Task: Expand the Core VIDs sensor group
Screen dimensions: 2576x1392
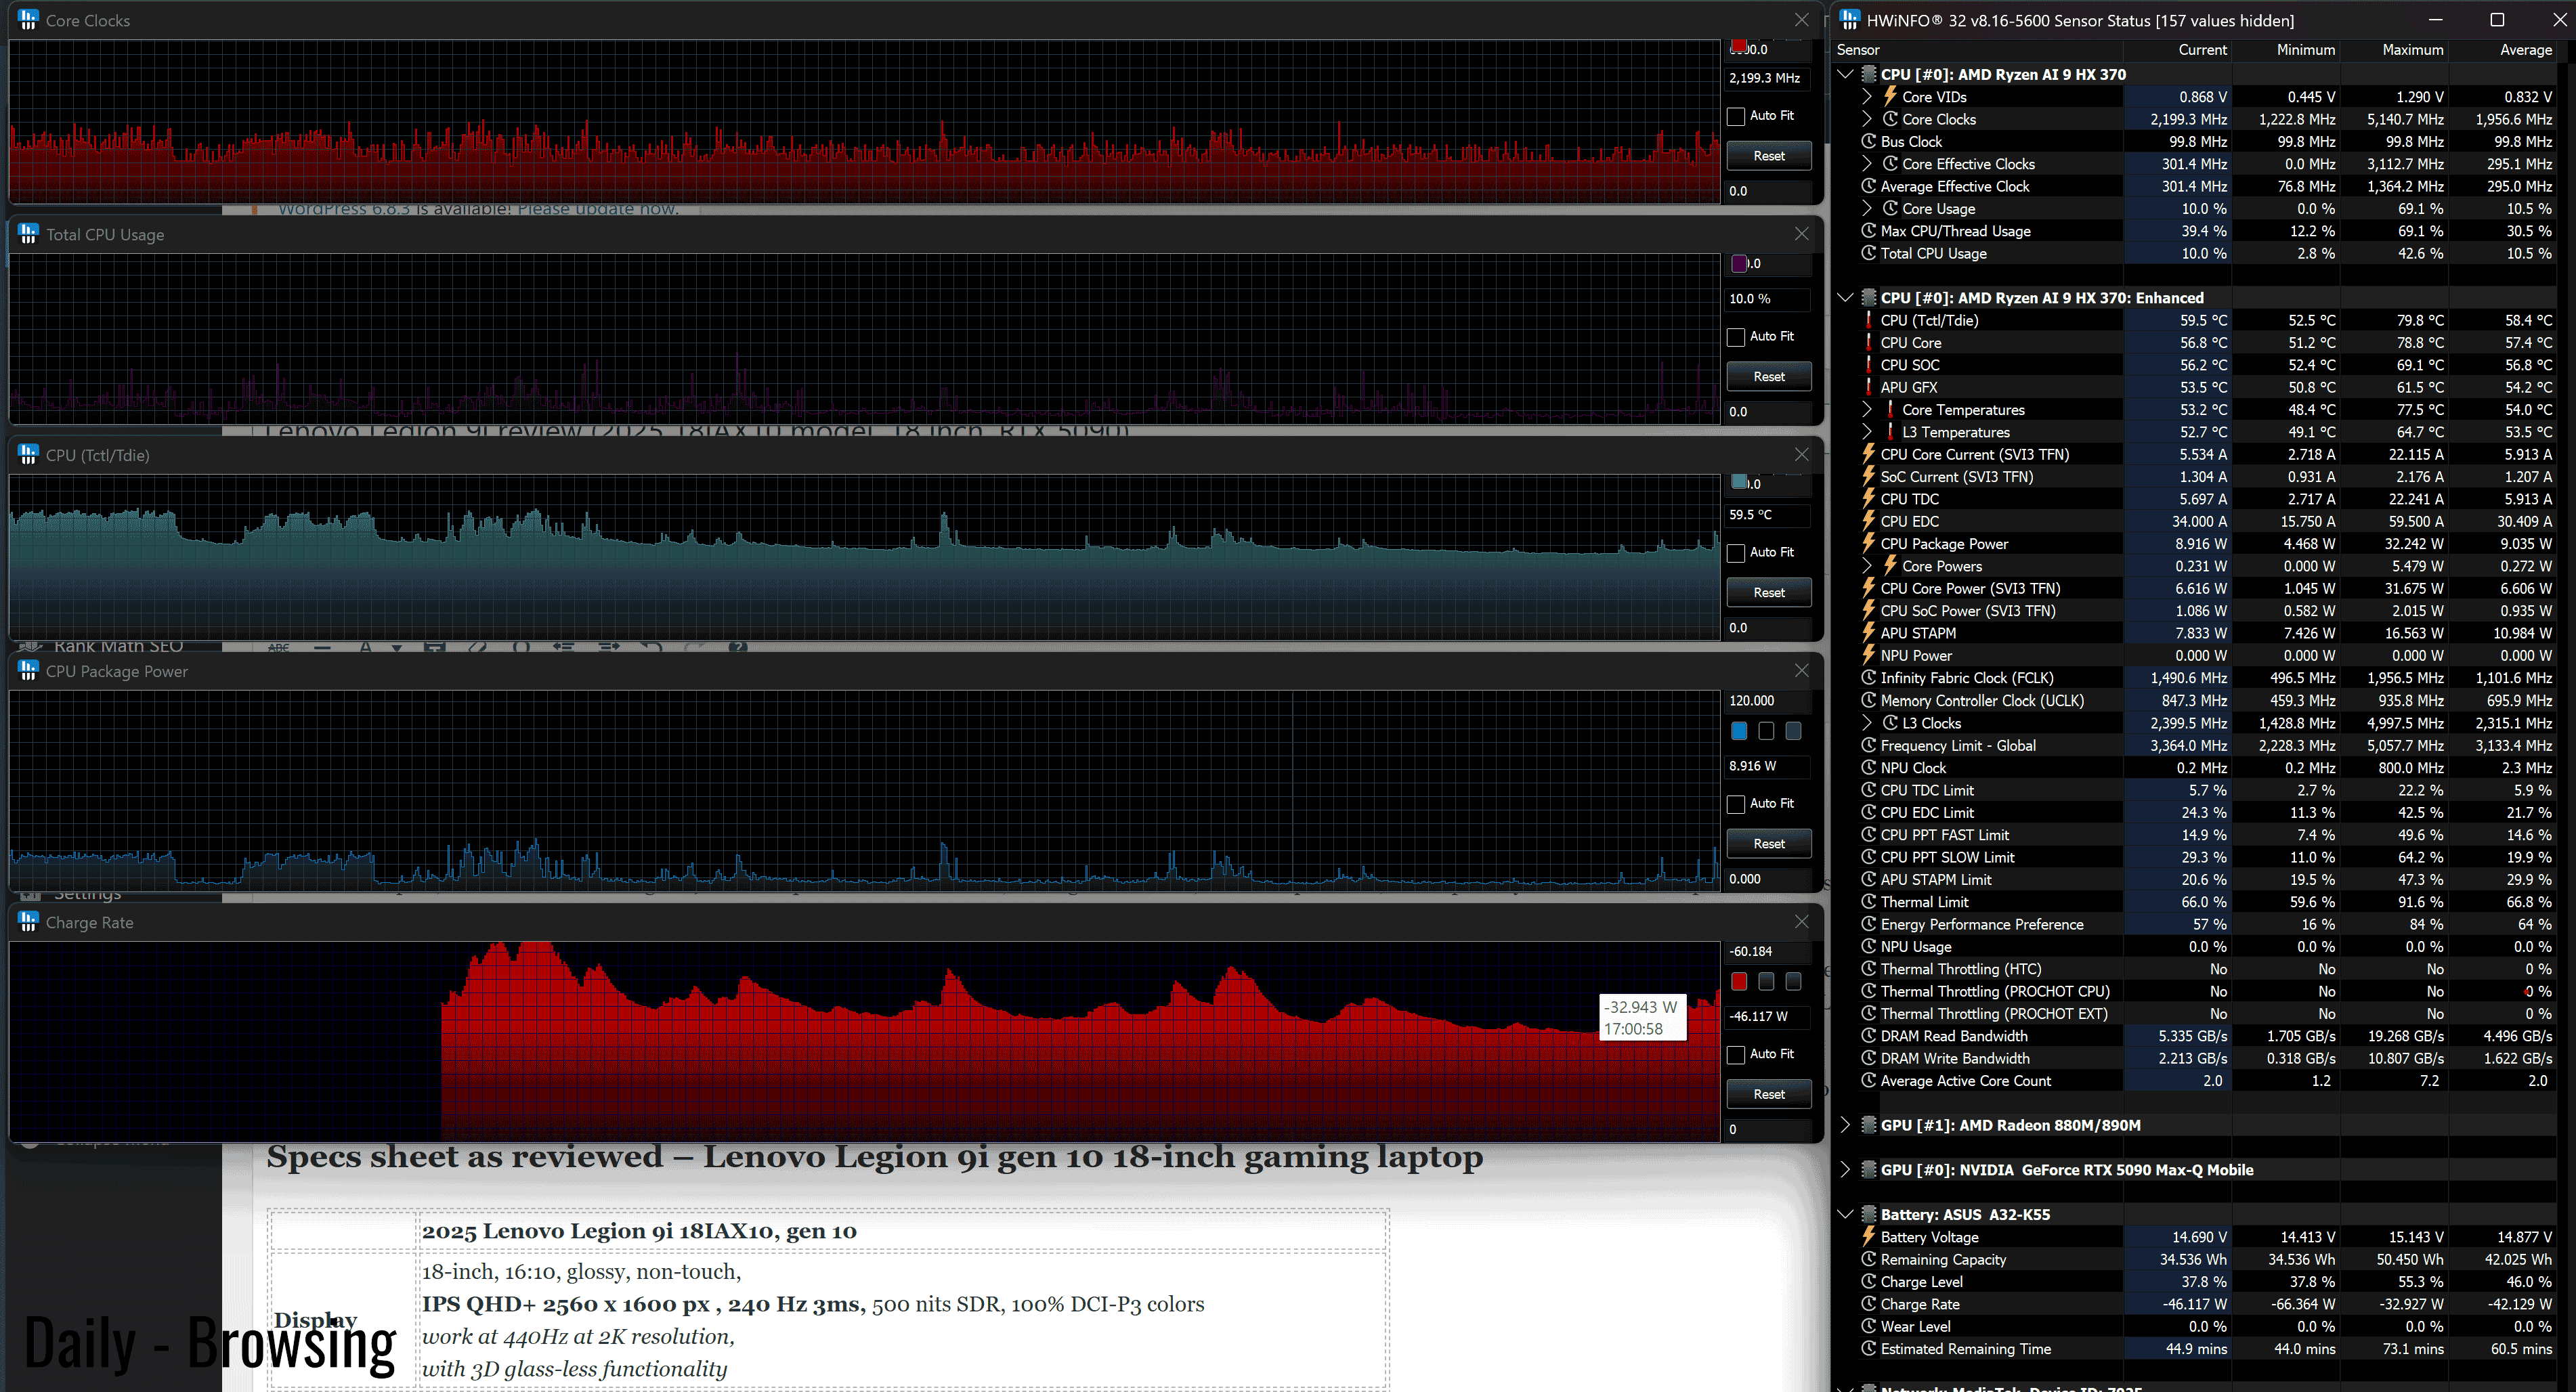Action: [1867, 97]
